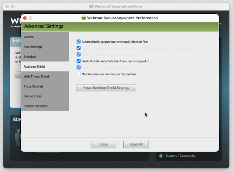
Task: Open Web Threat Shield settings
Action: pos(45,76)
